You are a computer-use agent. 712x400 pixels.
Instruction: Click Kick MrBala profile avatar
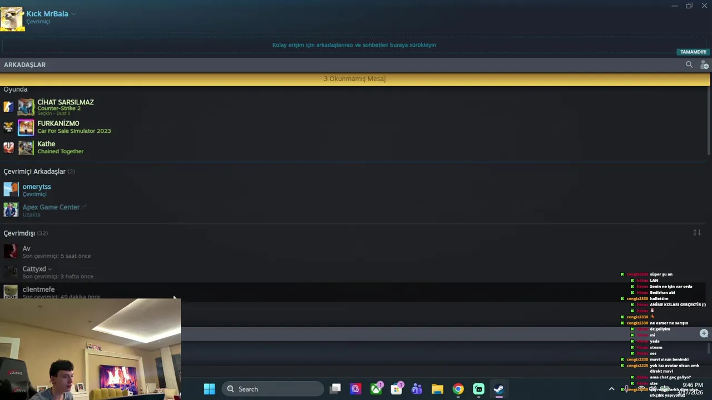coord(12,19)
